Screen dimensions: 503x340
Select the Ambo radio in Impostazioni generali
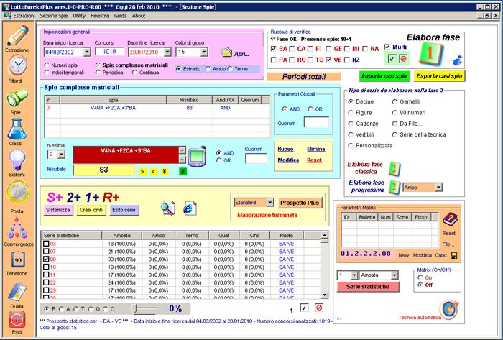point(208,69)
